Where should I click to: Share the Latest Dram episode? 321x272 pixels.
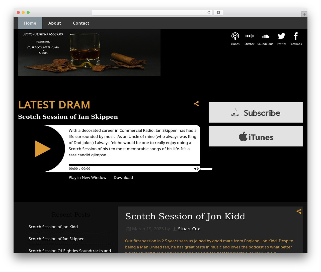pos(196,104)
